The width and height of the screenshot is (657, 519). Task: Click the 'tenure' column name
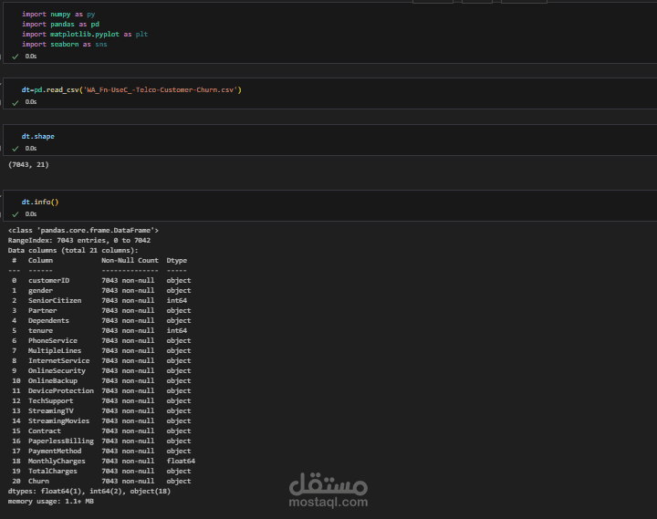(x=41, y=331)
